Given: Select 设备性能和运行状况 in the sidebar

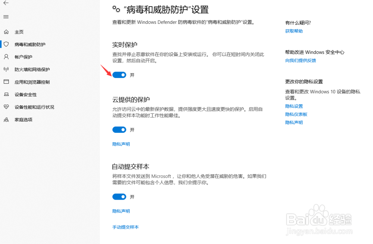Looking at the screenshot, I should [34, 107].
